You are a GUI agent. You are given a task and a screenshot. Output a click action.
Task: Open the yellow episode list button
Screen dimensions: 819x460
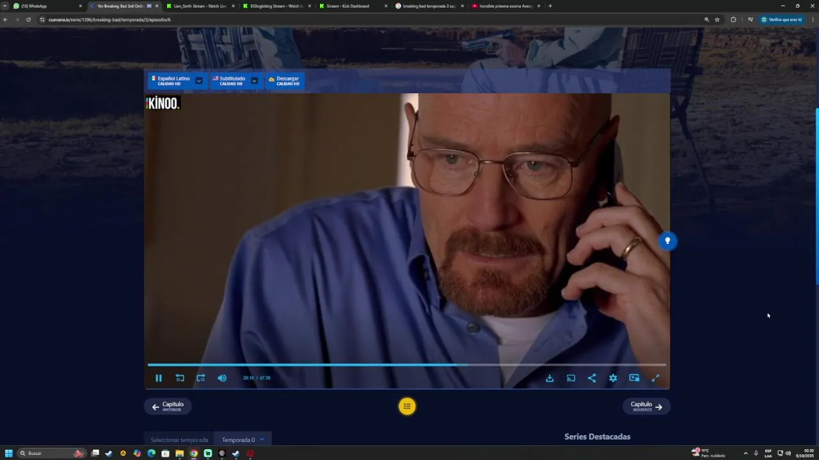click(407, 406)
